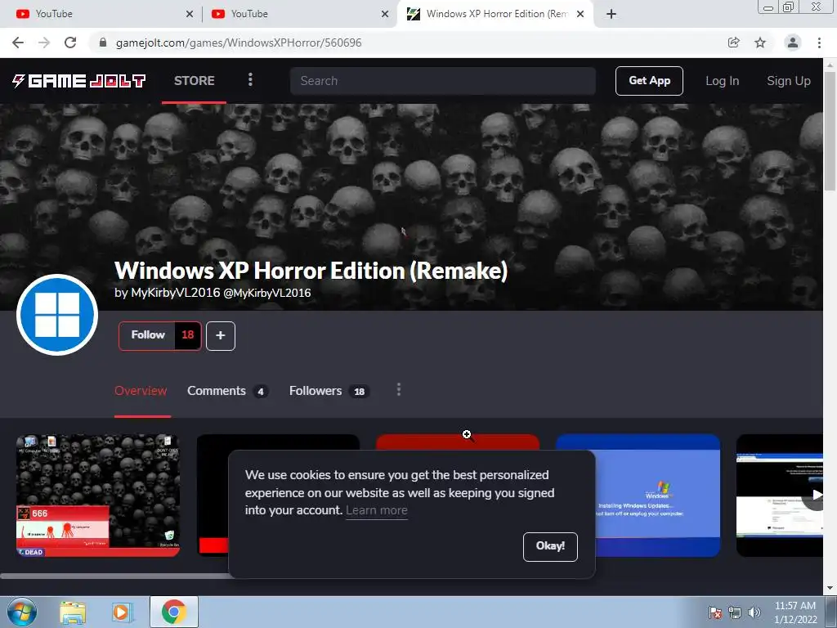Follow the game with Follow button
Viewport: 837px width, 628px height.
[147, 335]
